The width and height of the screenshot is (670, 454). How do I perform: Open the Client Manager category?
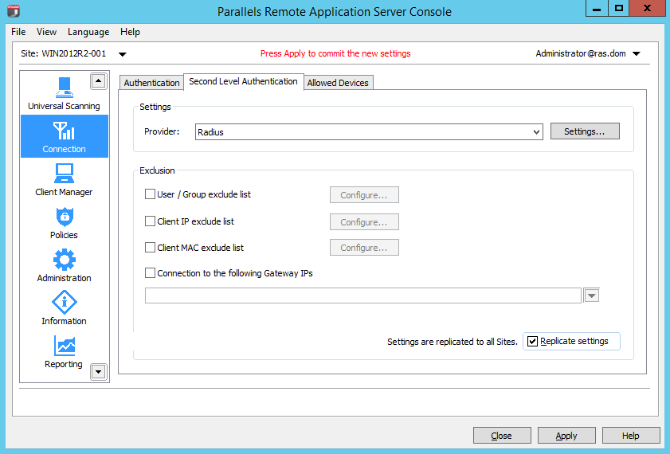(64, 180)
